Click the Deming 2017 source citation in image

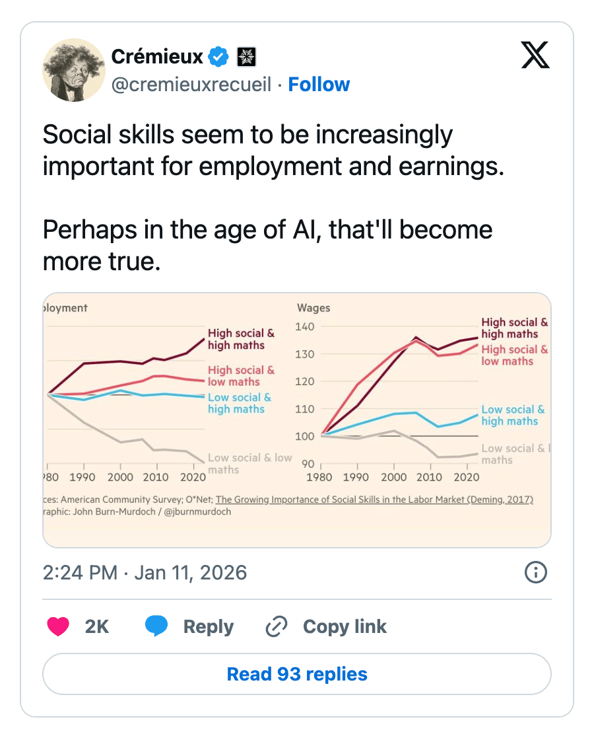(374, 499)
